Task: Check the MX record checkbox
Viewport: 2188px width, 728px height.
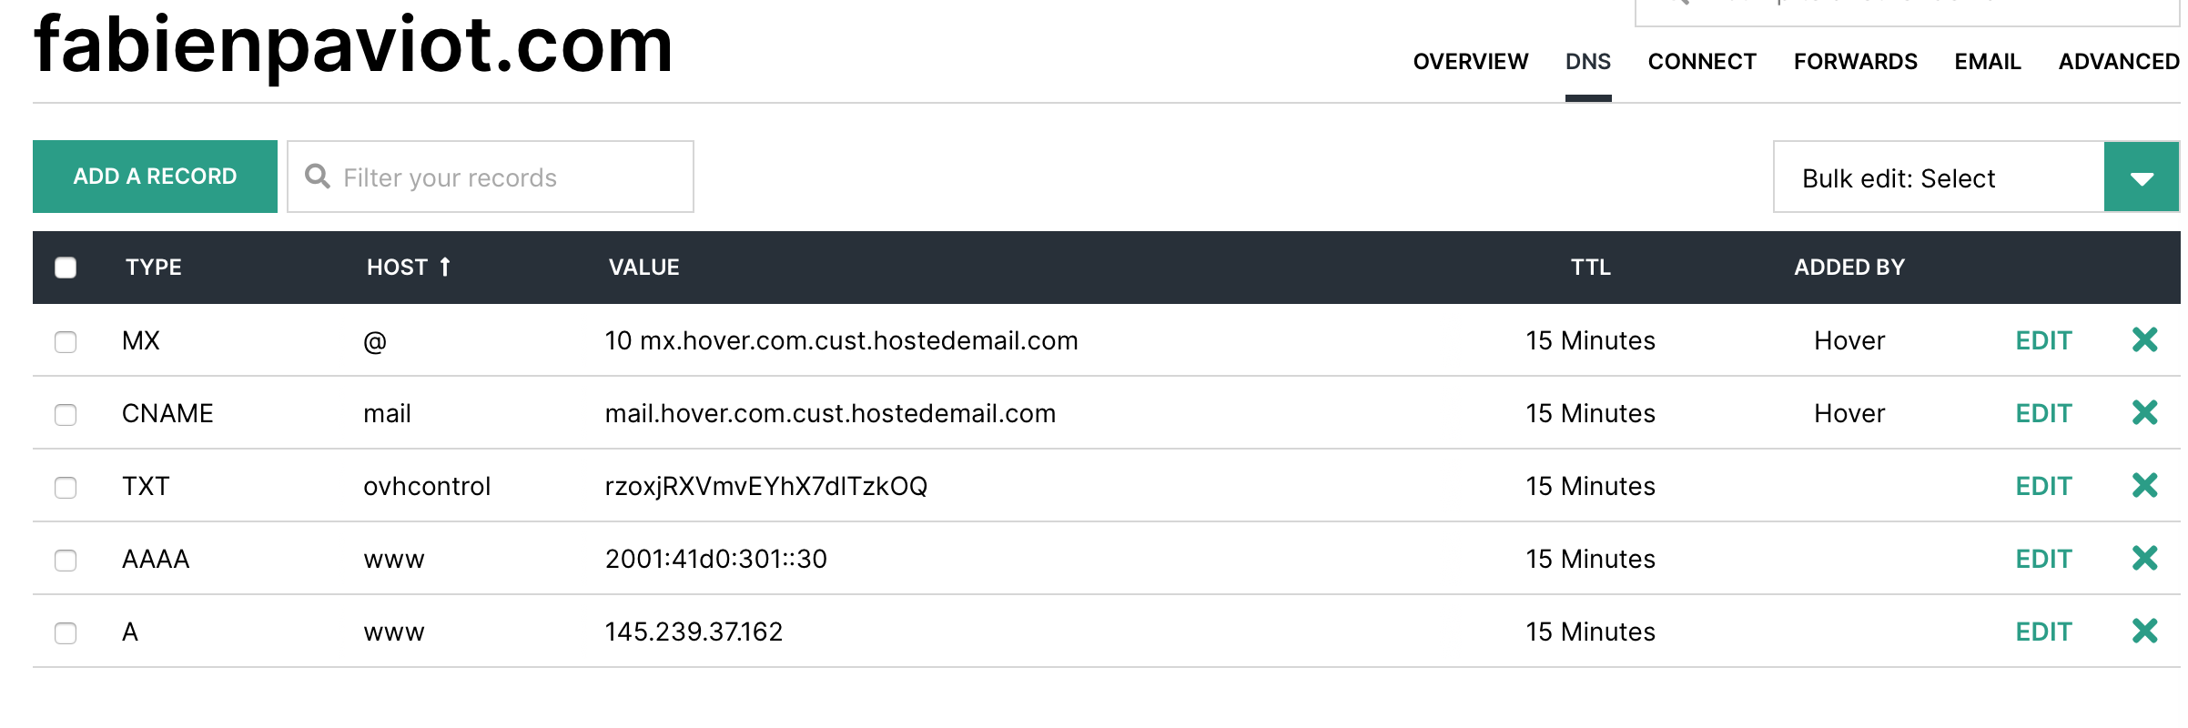Action: (66, 342)
